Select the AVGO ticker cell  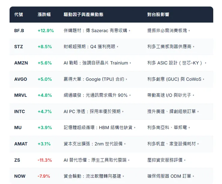pos(20,79)
